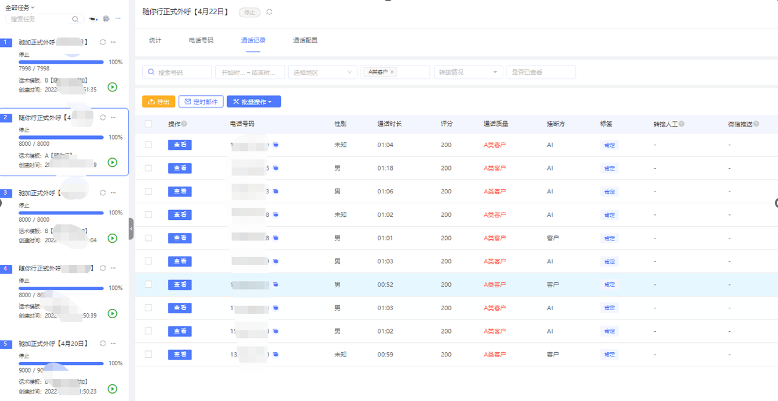Image resolution: width=778 pixels, height=401 pixels.
Task: Click the progress bar of task 3
Action: (61, 213)
